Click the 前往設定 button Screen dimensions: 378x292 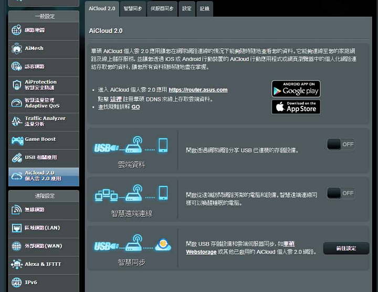[x=346, y=248]
